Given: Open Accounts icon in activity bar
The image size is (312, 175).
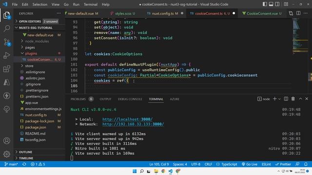Looking at the screenshot, I should coord(7,140).
